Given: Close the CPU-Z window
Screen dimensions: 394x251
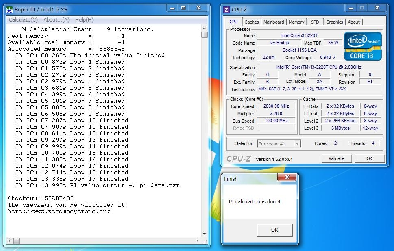Looking at the screenshot, I should tap(377, 8).
